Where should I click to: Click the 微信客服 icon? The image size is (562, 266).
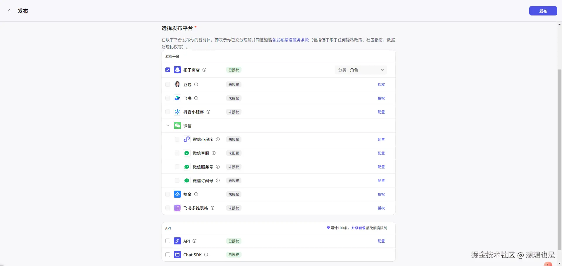[x=187, y=153]
